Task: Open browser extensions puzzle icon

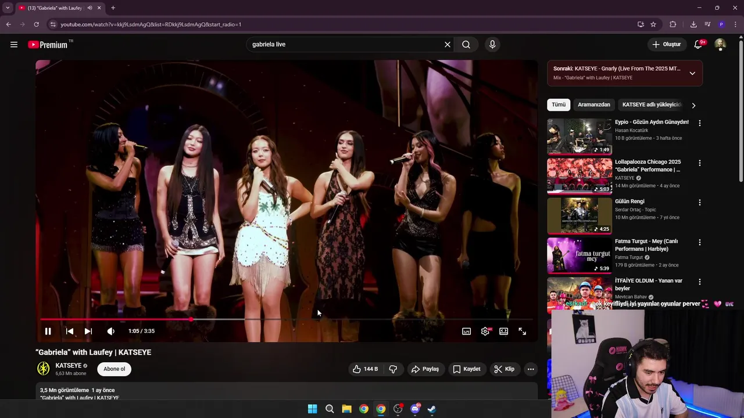Action: (673, 24)
